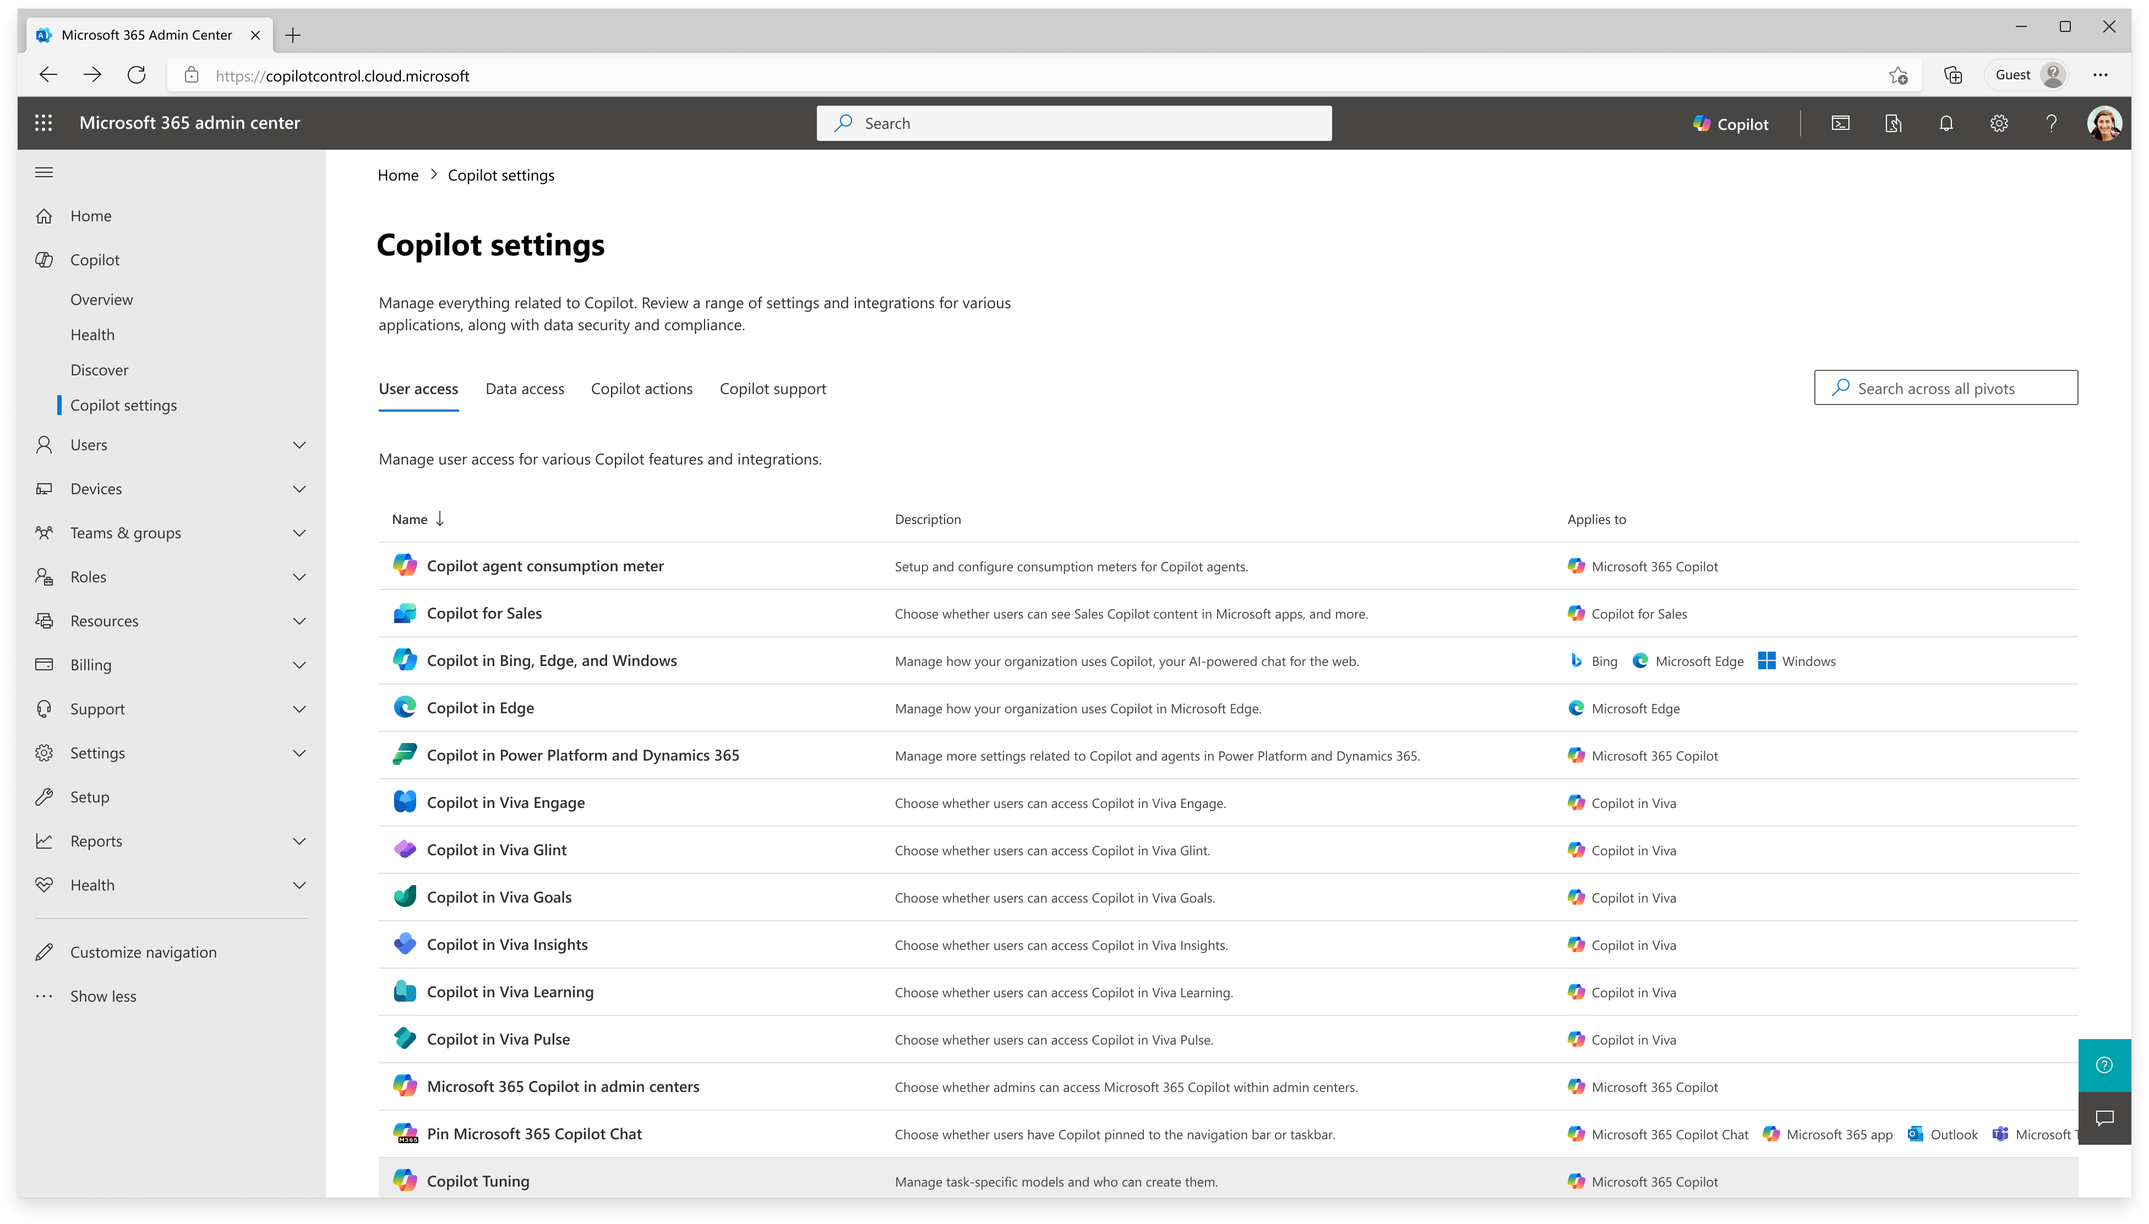Viewport: 2149px width, 1224px height.
Task: Click the Copilot icon in sidebar
Action: [x=45, y=260]
